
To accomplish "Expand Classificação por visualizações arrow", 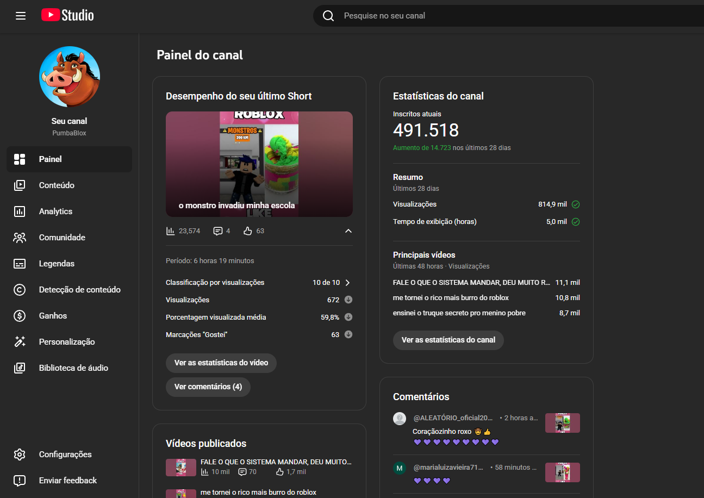I will click(348, 283).
